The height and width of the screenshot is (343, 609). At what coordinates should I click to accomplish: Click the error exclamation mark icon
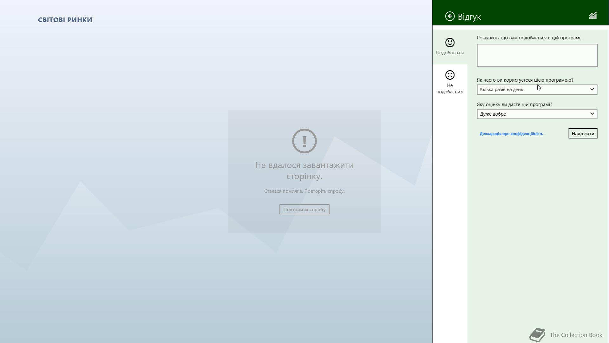click(x=304, y=141)
